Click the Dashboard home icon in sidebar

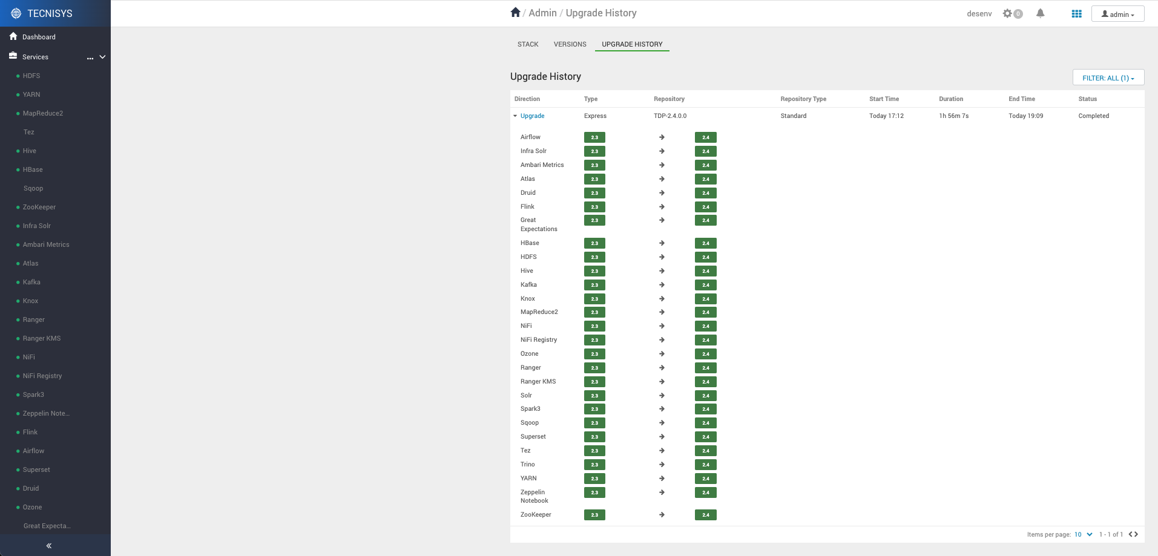pos(13,36)
